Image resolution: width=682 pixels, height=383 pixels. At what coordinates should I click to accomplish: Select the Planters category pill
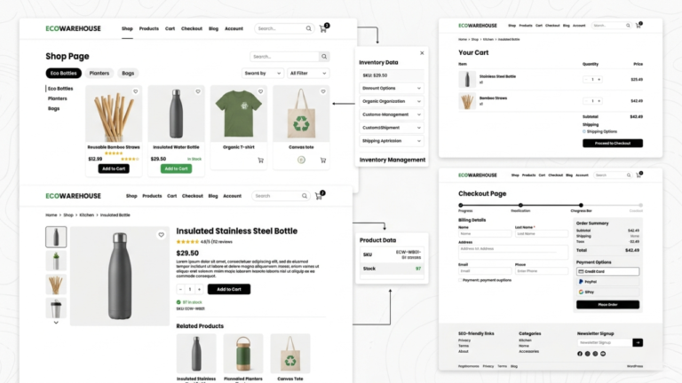(99, 73)
